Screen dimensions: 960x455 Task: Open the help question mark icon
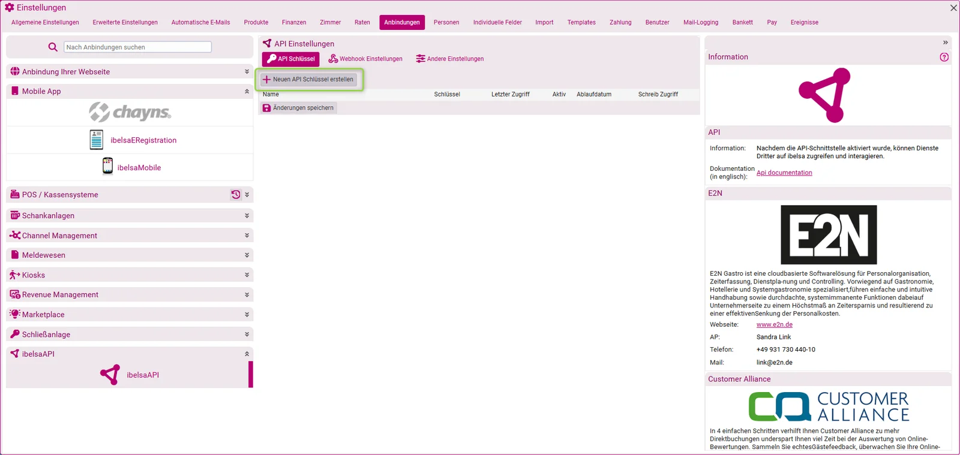(x=944, y=57)
